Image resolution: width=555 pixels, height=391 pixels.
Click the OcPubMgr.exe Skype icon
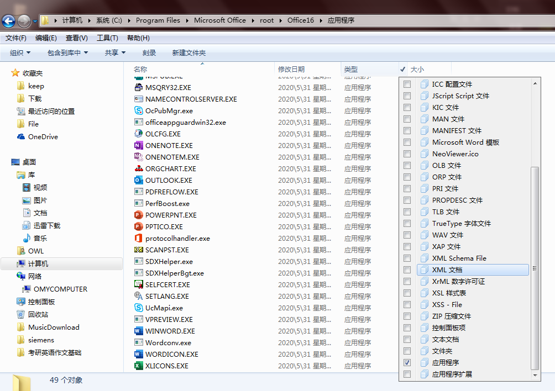[x=138, y=110]
